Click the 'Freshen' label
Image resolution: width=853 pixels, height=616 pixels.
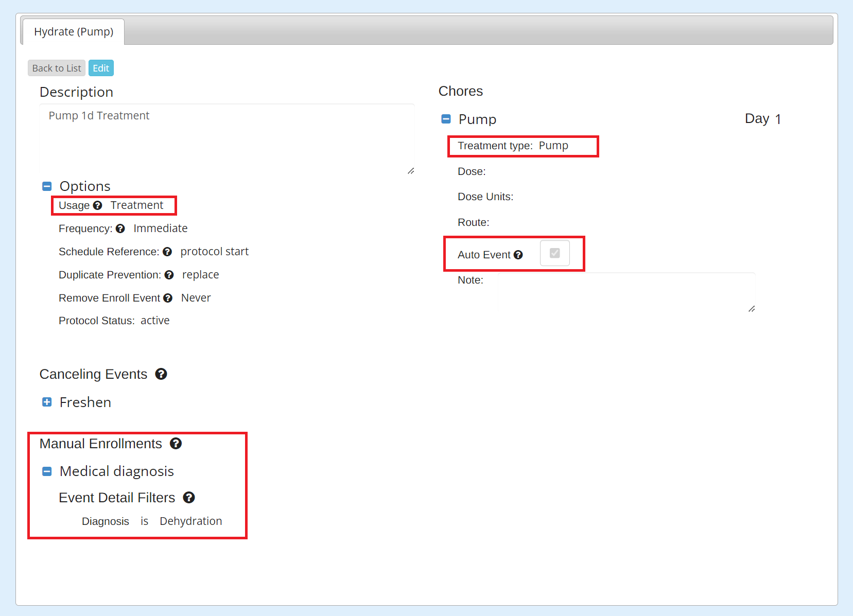click(85, 402)
